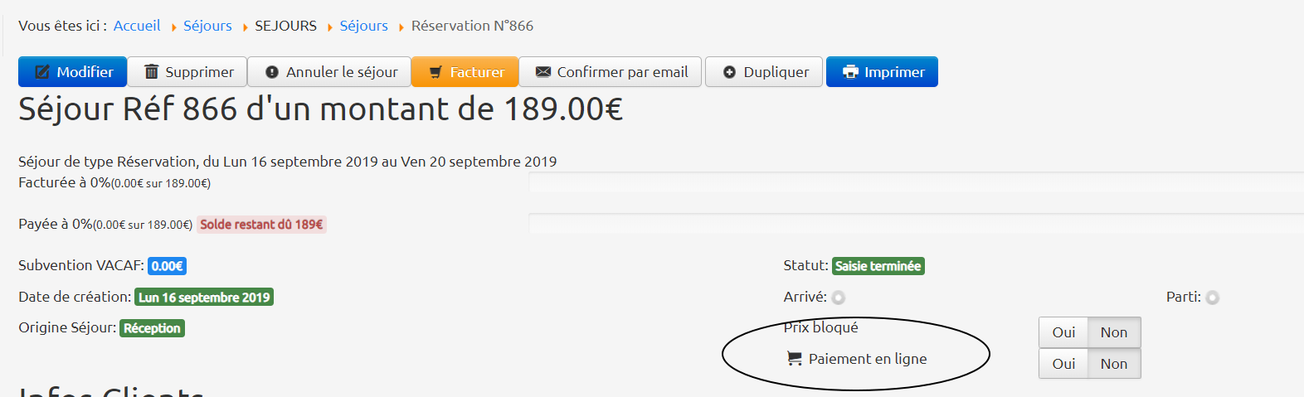Click the Paiement en ligne cart icon

point(795,359)
